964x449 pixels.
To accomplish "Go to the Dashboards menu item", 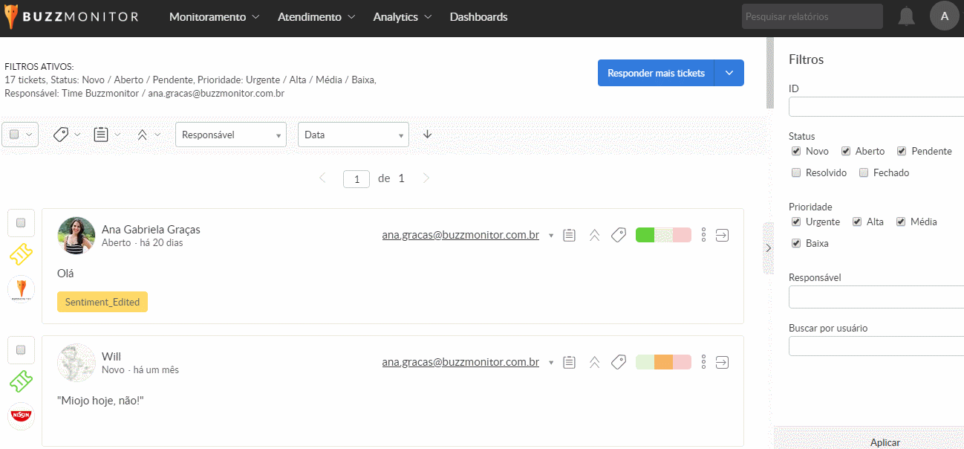I will (x=478, y=17).
